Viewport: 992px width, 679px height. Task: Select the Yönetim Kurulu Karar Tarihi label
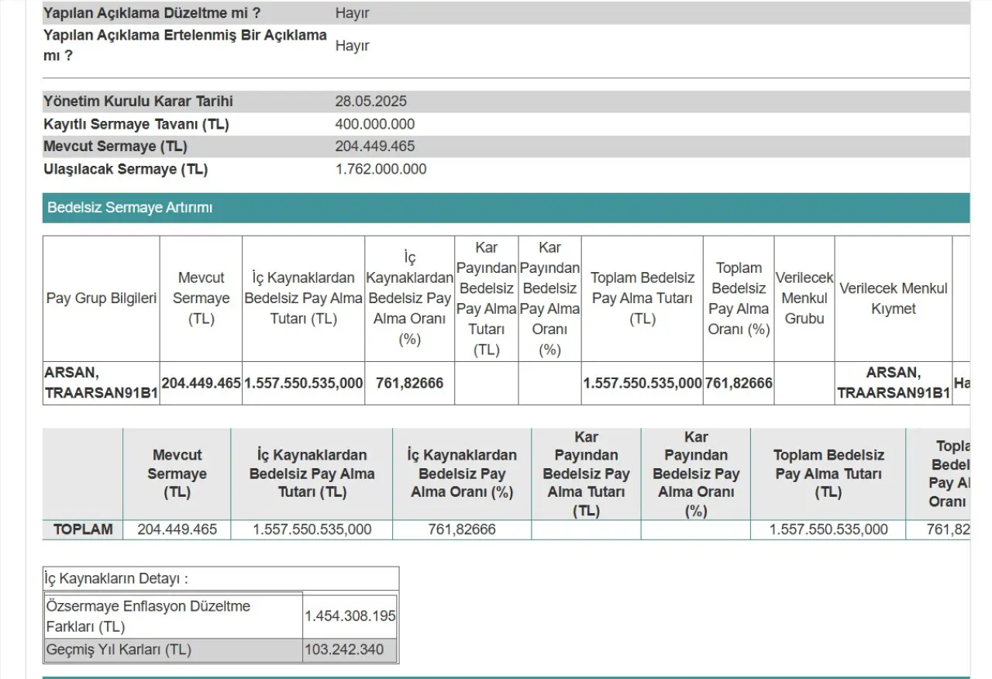point(138,102)
